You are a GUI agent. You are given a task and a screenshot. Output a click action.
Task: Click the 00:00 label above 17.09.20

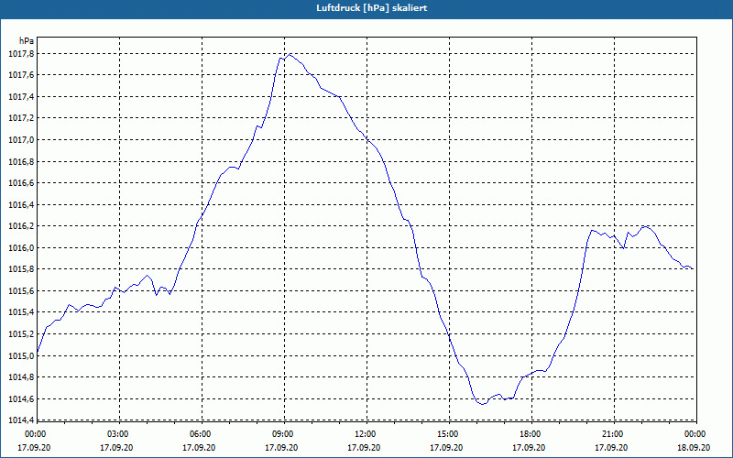(x=35, y=434)
